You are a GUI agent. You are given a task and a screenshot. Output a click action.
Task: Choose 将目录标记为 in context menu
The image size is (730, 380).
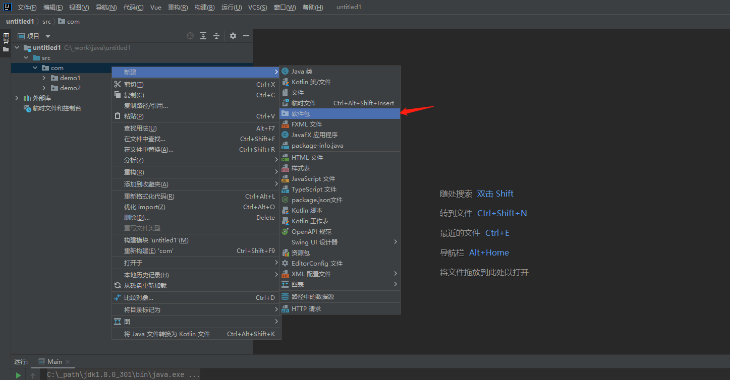196,310
